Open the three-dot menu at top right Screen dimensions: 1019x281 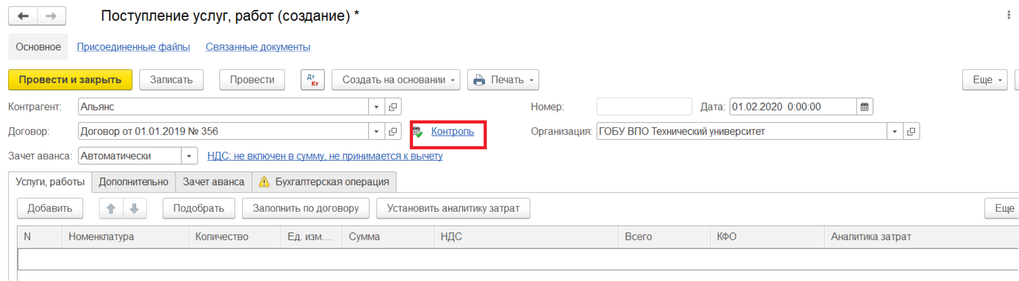click(1009, 15)
